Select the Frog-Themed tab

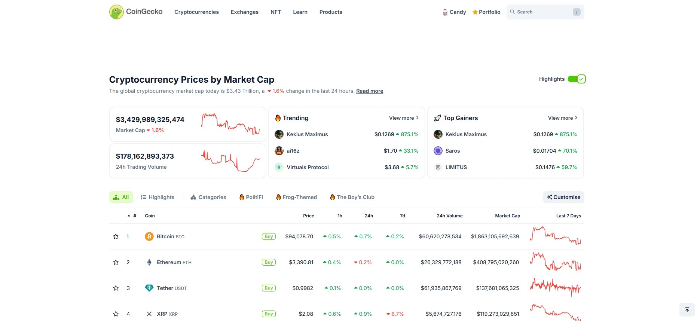point(296,197)
